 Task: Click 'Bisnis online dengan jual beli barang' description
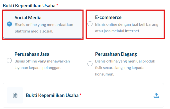pyautogui.click(x=127, y=24)
